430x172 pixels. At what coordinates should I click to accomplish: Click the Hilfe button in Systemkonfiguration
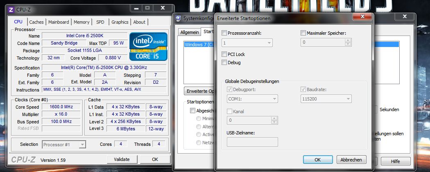click(x=396, y=161)
